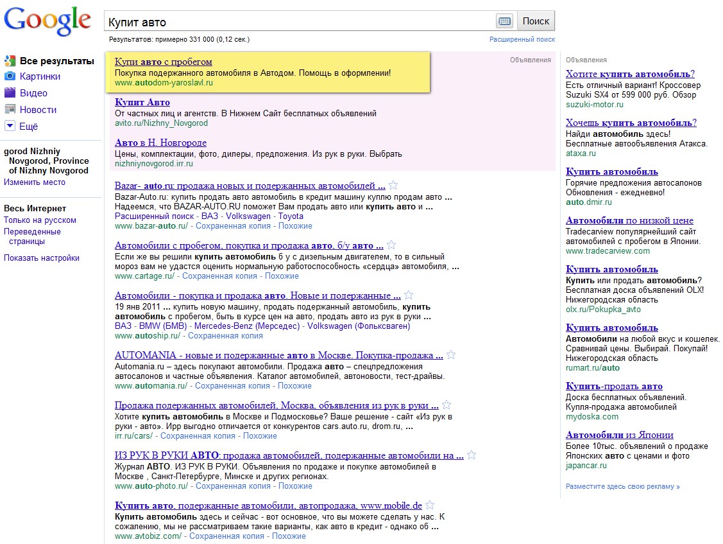Star the mobile.de Купить авто result

click(430, 505)
